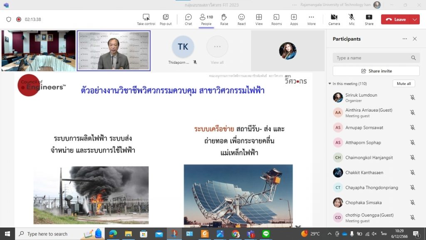Click the Share screen icon
The width and height of the screenshot is (426, 240).
click(x=369, y=19)
